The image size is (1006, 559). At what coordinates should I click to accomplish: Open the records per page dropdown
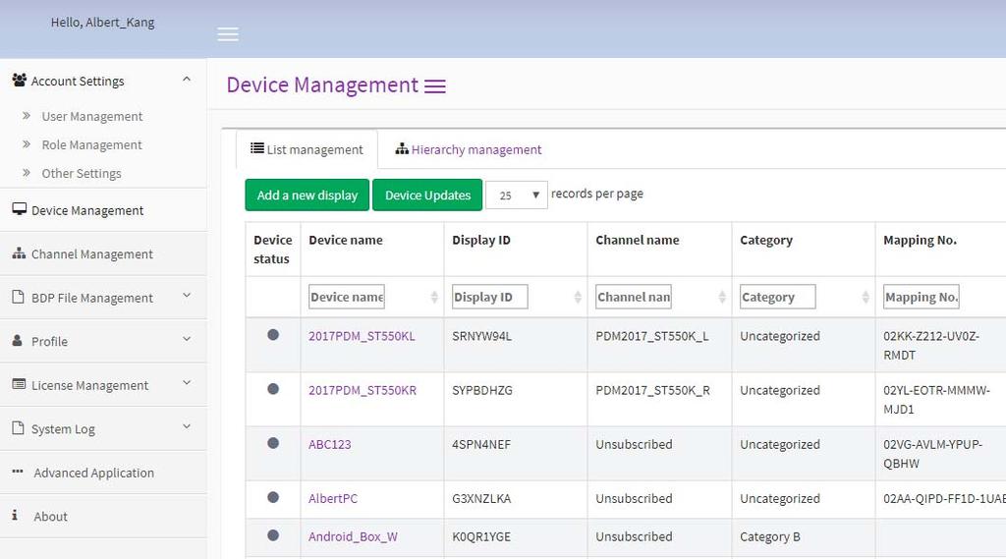[x=517, y=196]
